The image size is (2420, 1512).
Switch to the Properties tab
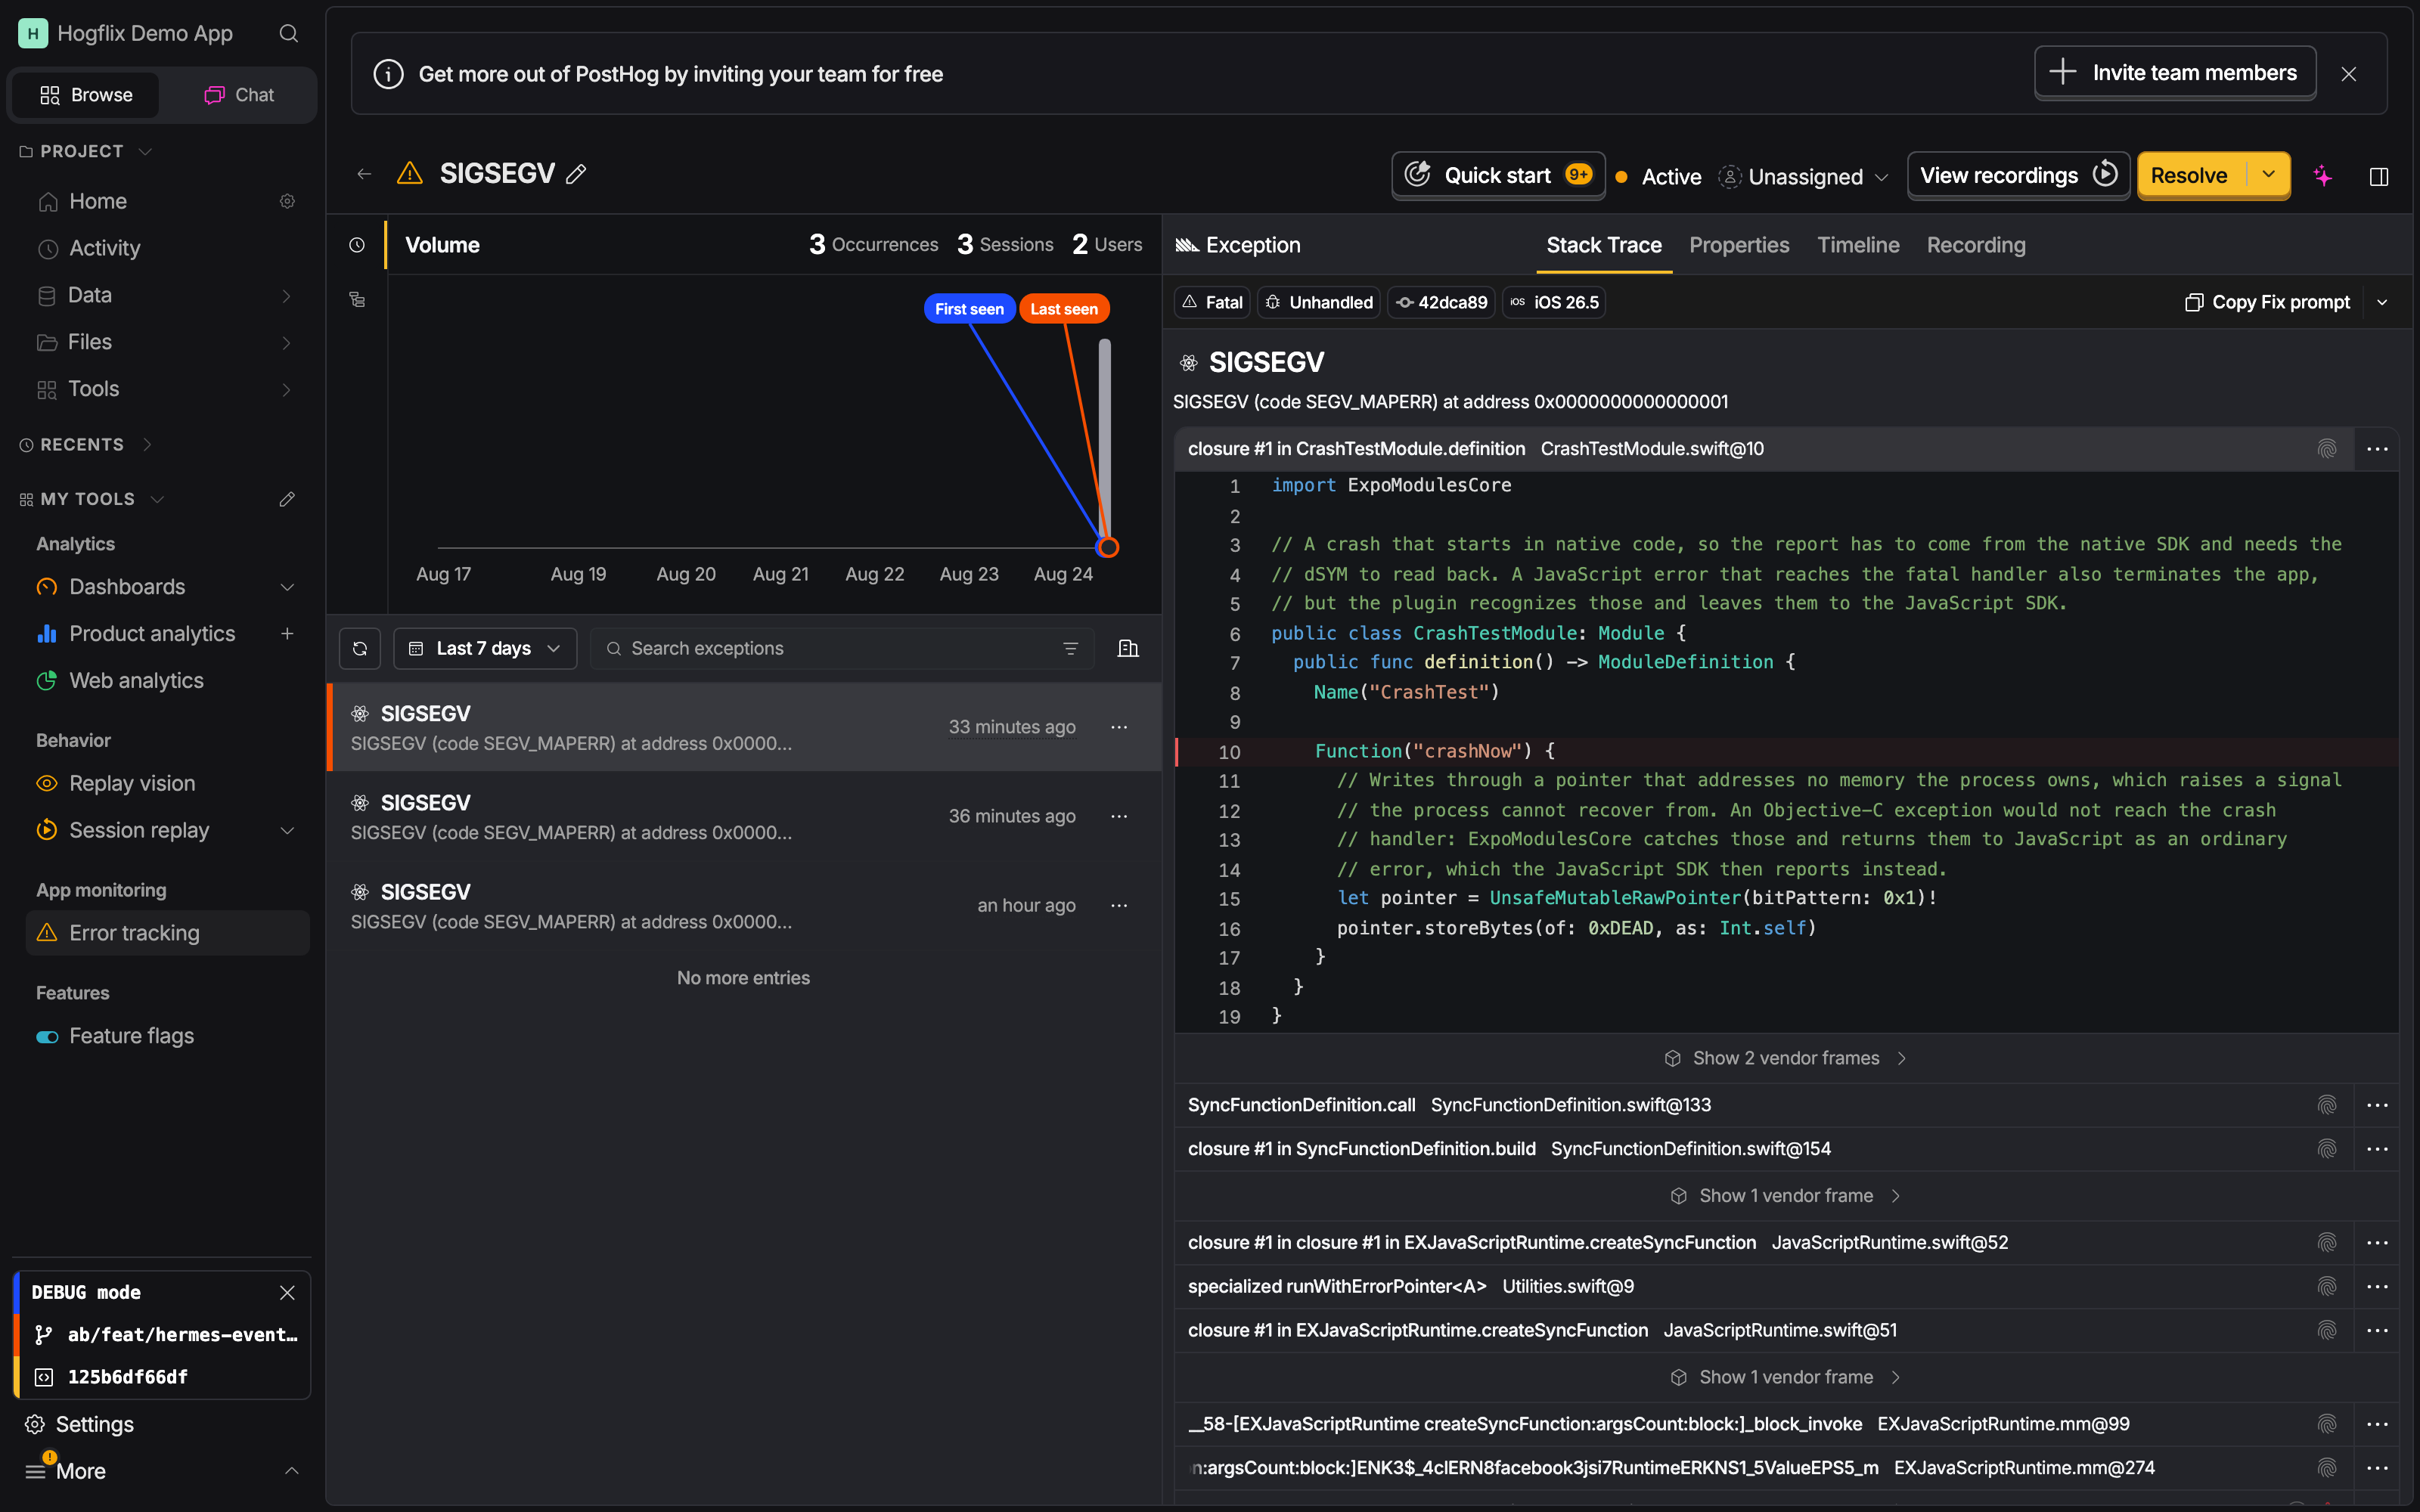pyautogui.click(x=1738, y=245)
